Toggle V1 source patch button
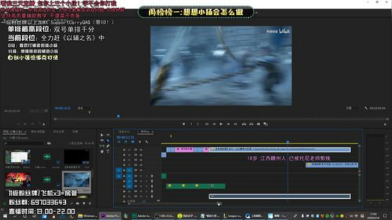The width and height of the screenshot is (392, 220). coord(119,170)
